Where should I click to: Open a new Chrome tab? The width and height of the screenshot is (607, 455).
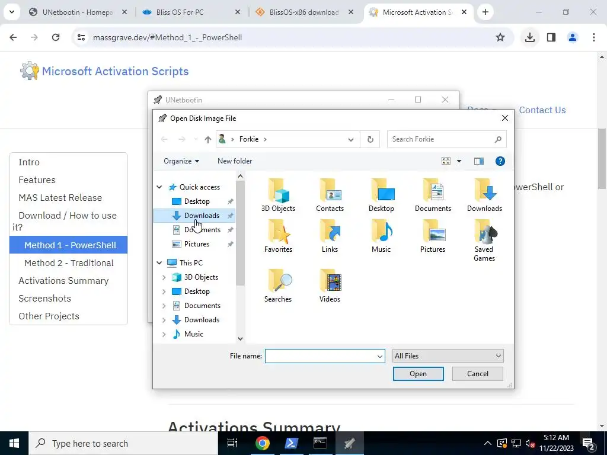pyautogui.click(x=485, y=12)
